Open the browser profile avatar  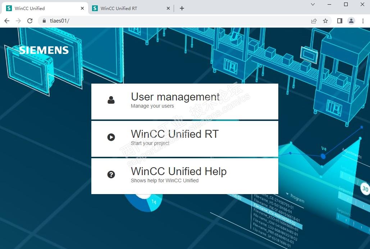[x=351, y=21]
